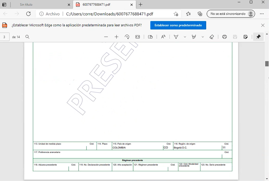Viewport: 269px width, 181px height.
Task: Search the PDF with magnifier icon
Action: tap(27, 37)
